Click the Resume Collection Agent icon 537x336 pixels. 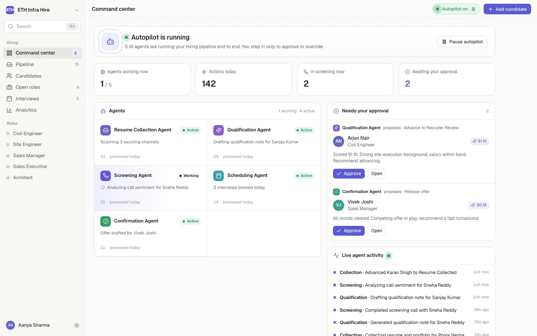coord(106,130)
